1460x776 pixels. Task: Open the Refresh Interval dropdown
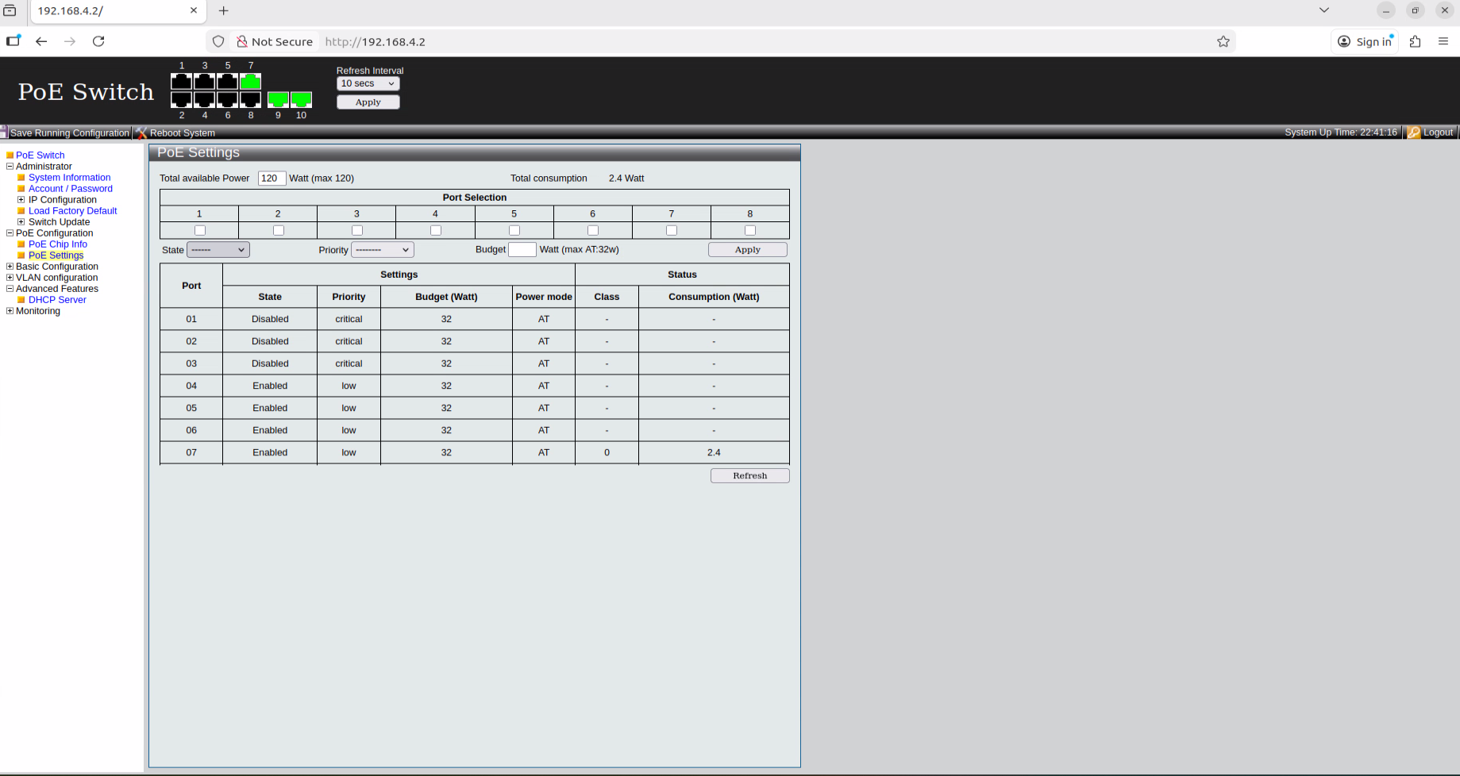pos(368,83)
